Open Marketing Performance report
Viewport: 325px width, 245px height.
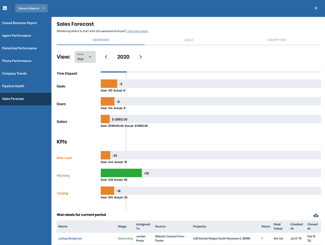point(19,48)
